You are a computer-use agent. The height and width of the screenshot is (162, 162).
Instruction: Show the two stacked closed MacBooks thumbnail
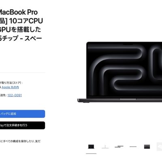tap(119, 147)
